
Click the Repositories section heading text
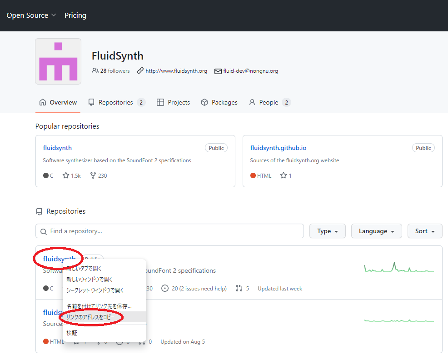[x=66, y=211]
